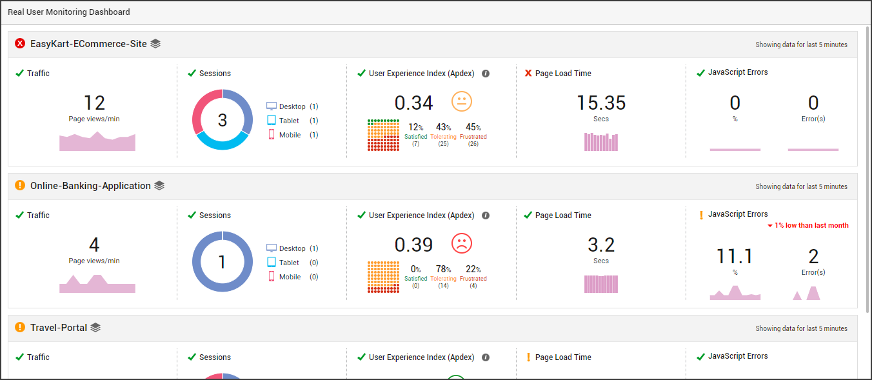Click the Online-Banking Apdex dot matrix

pyautogui.click(x=382, y=277)
